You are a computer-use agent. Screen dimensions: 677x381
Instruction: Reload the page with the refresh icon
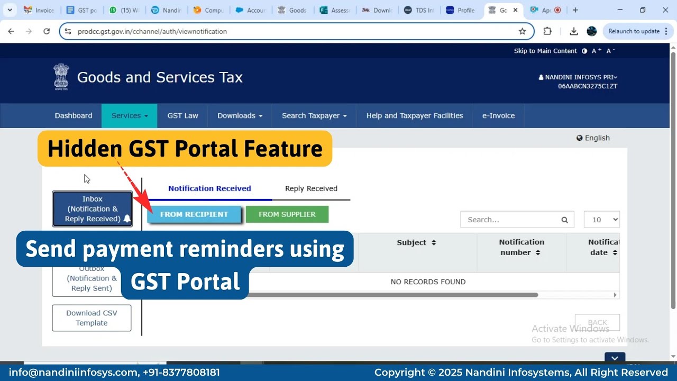coord(47,31)
